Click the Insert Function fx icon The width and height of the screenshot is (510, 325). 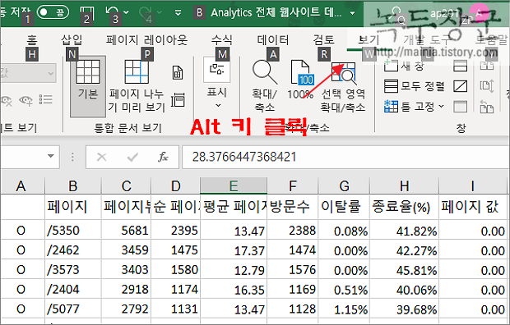tap(163, 157)
